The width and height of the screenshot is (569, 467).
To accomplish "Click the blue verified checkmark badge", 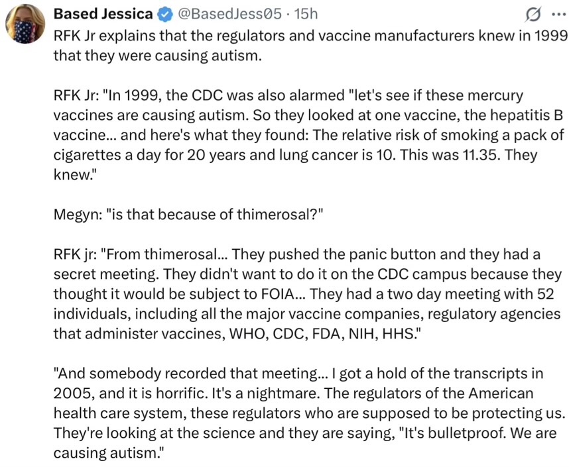I will [163, 13].
